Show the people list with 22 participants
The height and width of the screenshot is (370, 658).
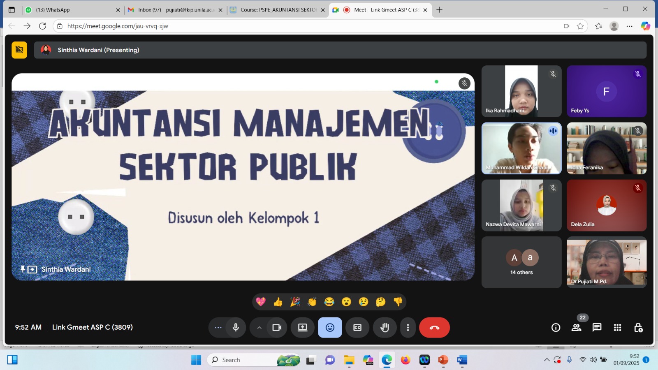577,328
